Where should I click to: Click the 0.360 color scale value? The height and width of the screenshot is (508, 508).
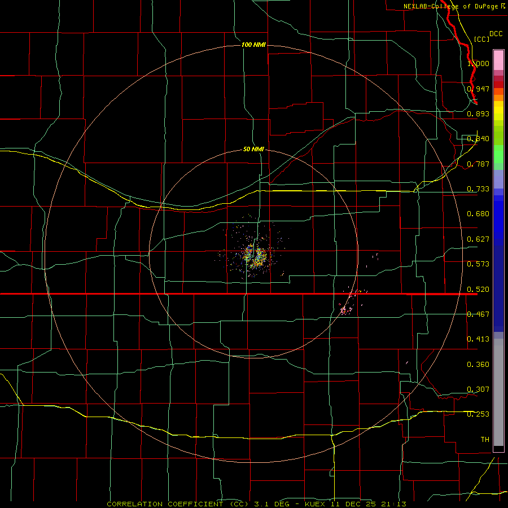pos(478,364)
